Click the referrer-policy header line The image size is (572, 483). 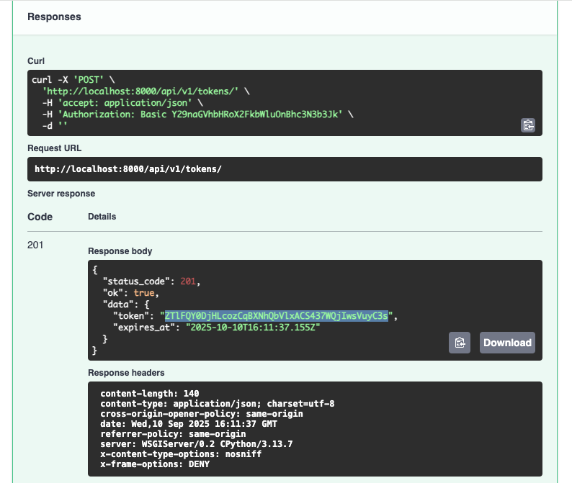(173, 434)
